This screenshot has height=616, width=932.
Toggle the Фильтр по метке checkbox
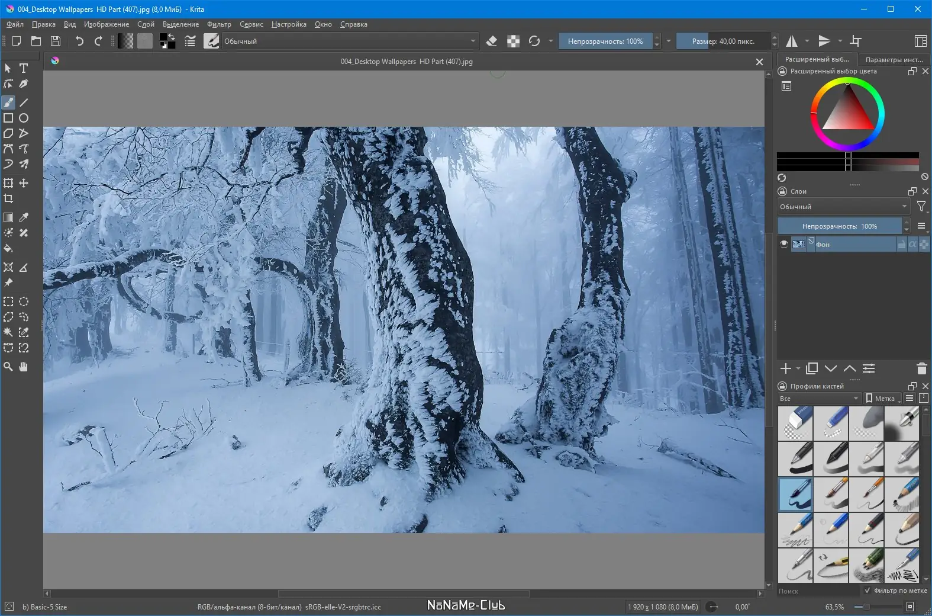(x=867, y=591)
